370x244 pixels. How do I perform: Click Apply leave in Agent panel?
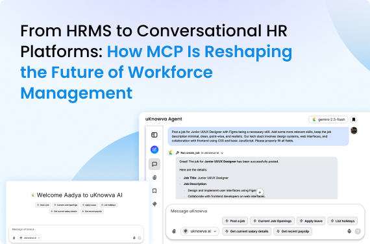[311, 221]
